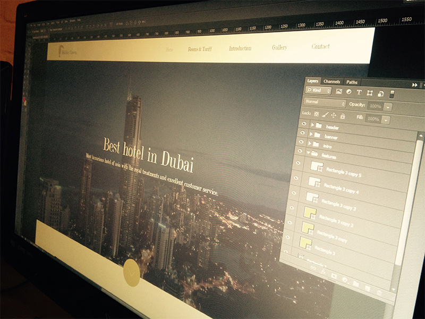Screen dimensions: 425x319
Task: Collapse the features group disclosure triangle
Action: (309, 153)
